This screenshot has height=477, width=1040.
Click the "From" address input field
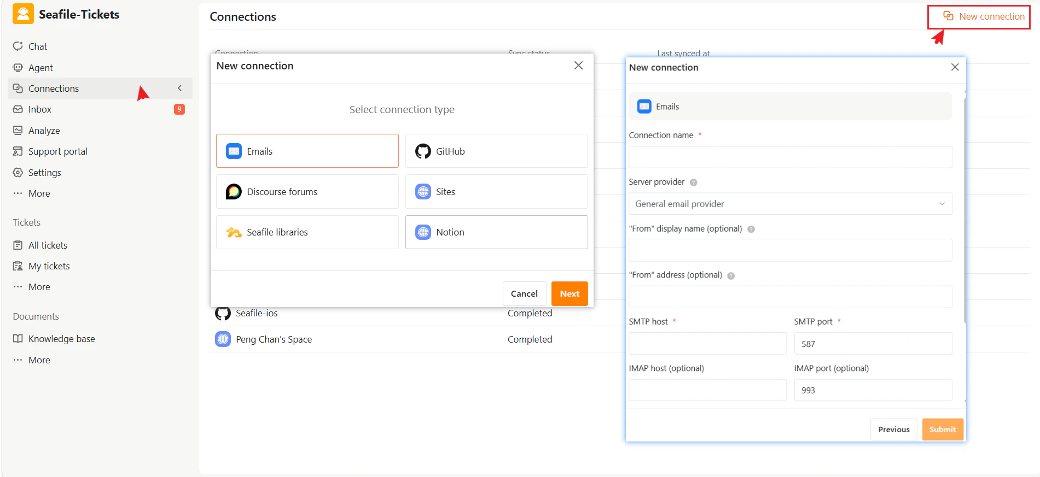coord(790,297)
